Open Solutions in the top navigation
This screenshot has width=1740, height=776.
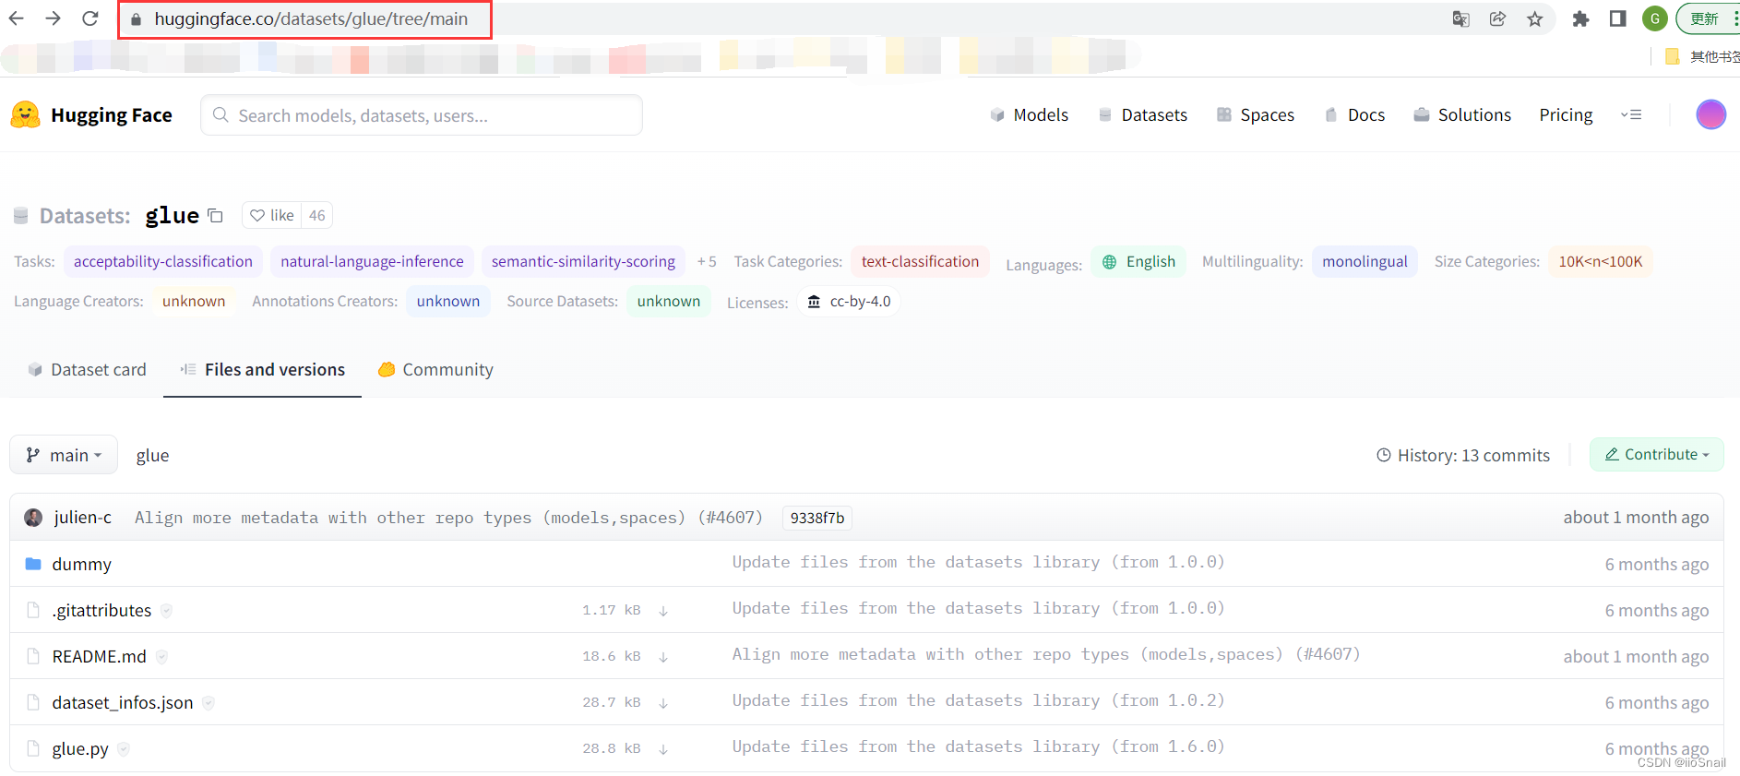pyautogui.click(x=1462, y=114)
